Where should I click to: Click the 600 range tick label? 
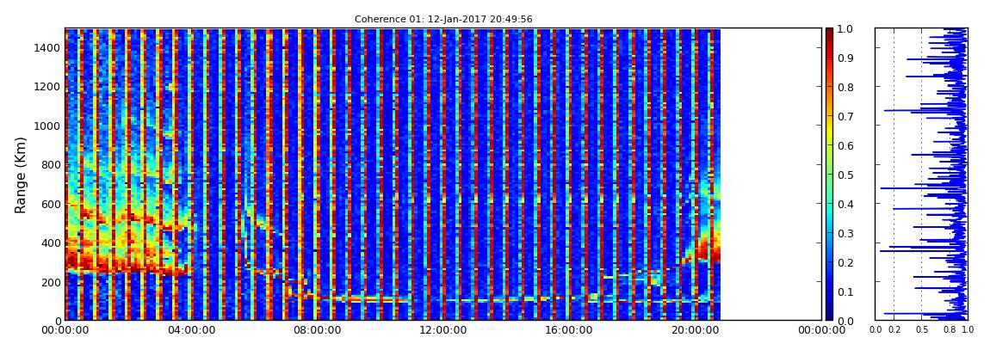(x=51, y=204)
